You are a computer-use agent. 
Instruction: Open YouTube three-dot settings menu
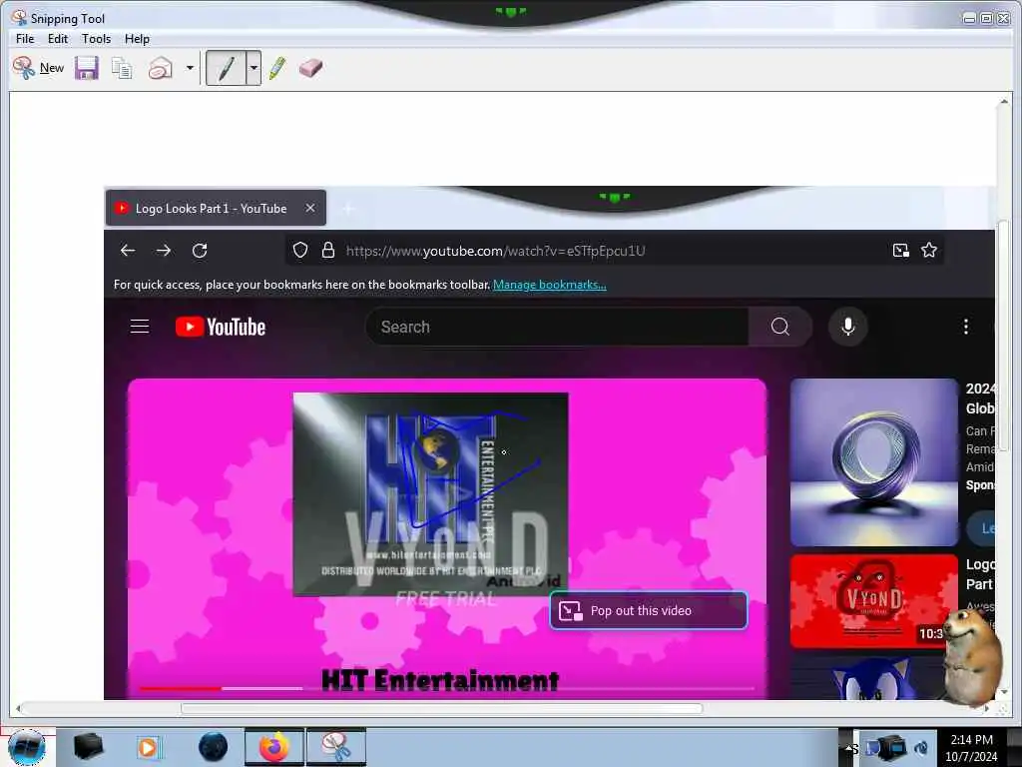965,327
